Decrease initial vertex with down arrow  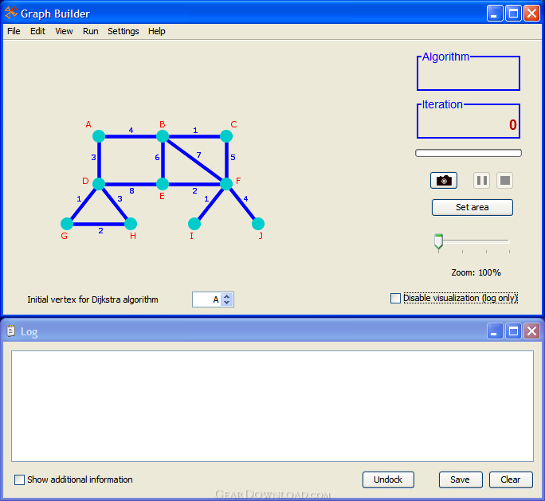(227, 302)
